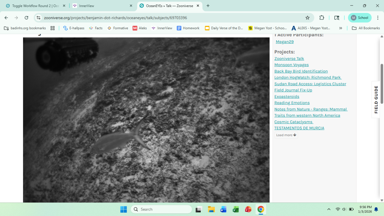The height and width of the screenshot is (216, 384).
Task: Open the Monsoon Voyages project link
Action: pyautogui.click(x=292, y=65)
